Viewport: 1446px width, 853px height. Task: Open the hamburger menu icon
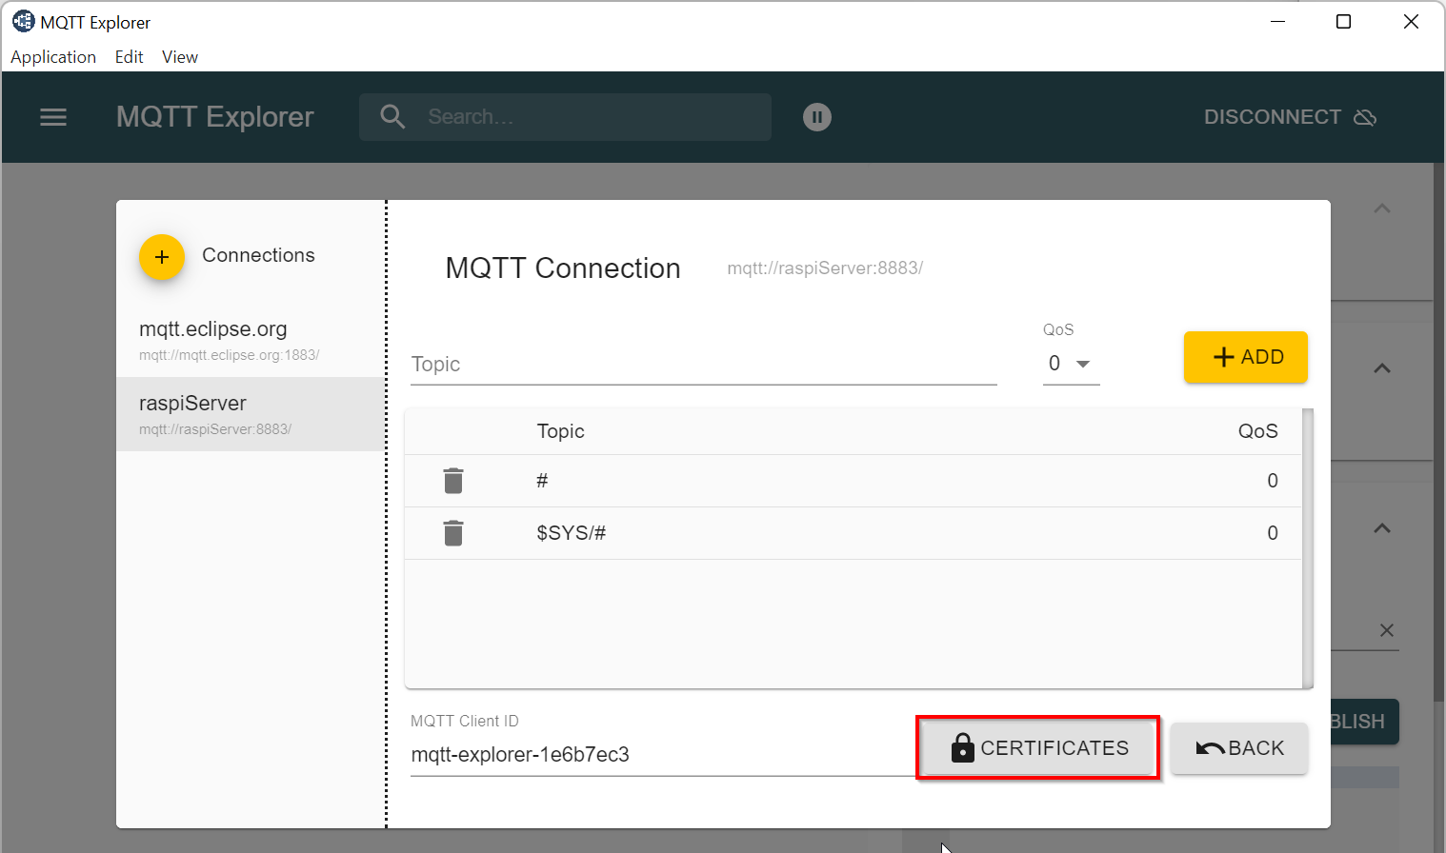click(x=53, y=117)
